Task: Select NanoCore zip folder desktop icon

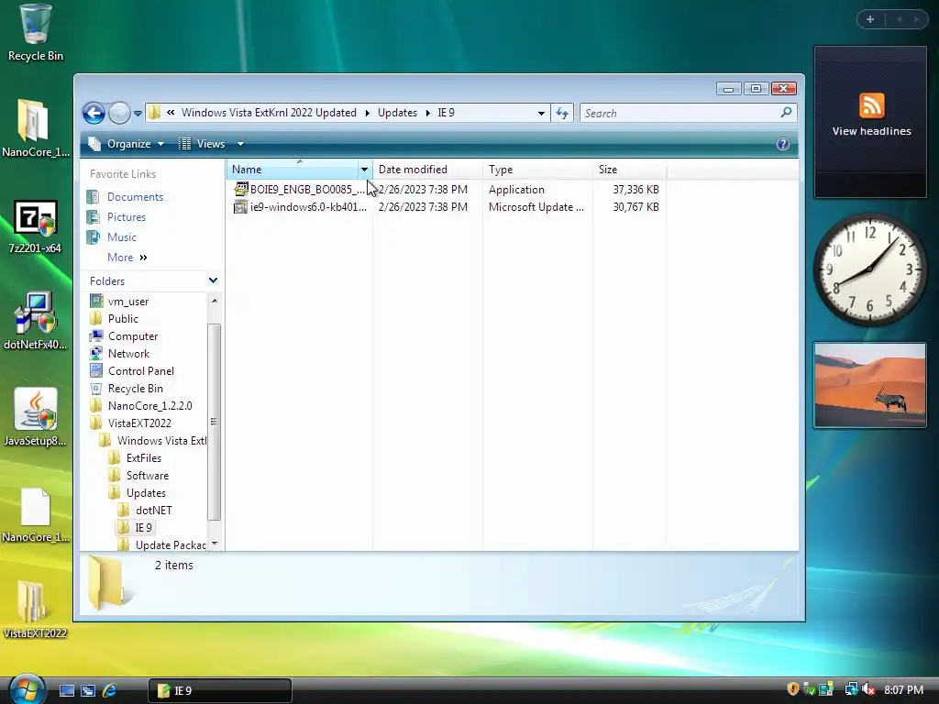Action: (x=34, y=128)
